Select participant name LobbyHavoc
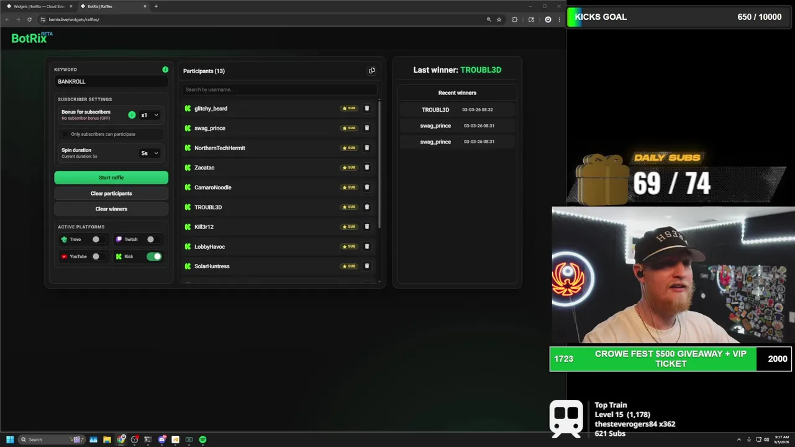This screenshot has height=447, width=795. tap(210, 246)
